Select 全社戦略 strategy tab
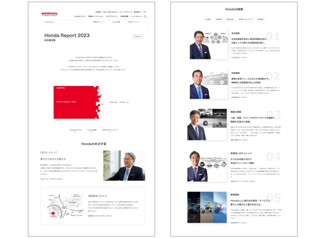This screenshot has height=238, width=326. tap(208, 19)
